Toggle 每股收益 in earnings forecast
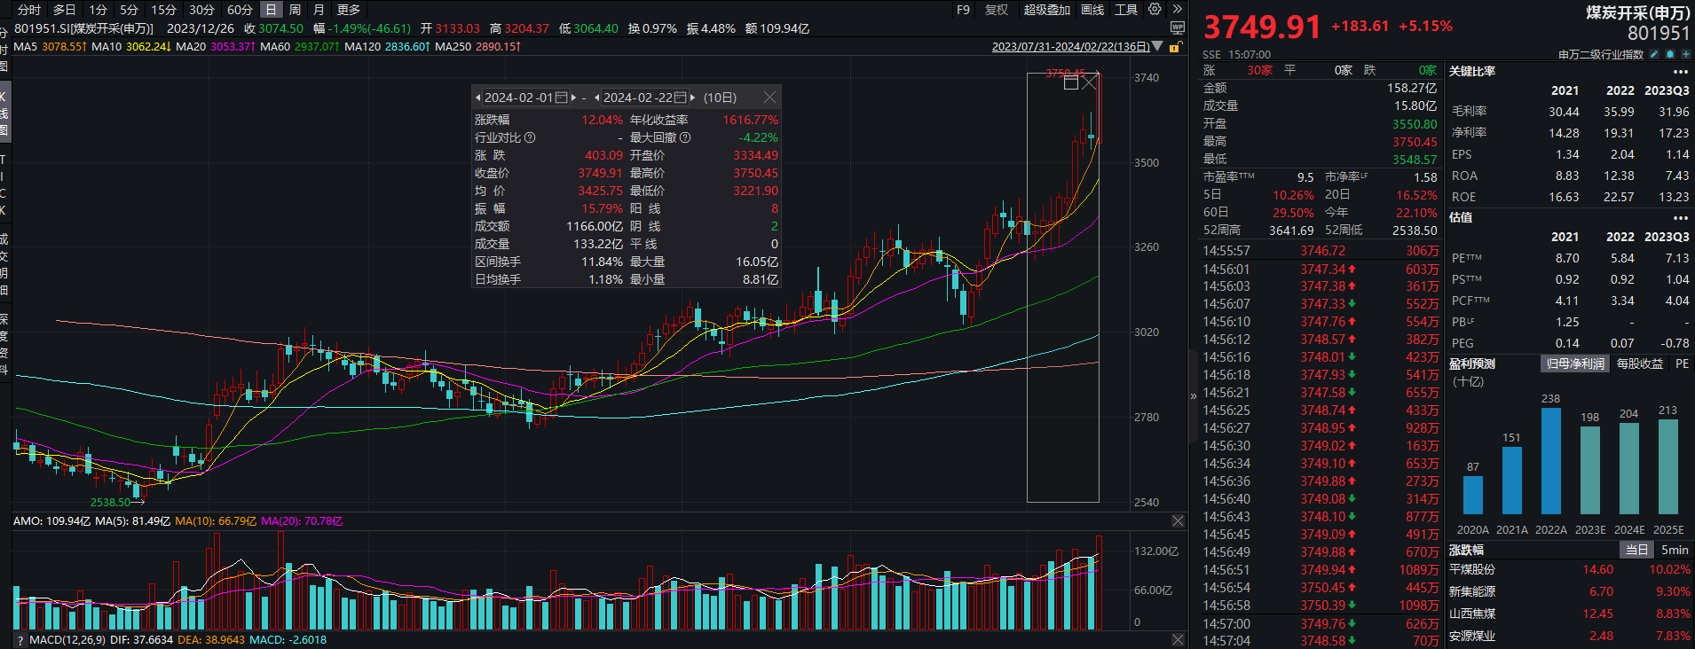The image size is (1695, 649). pos(1639,364)
